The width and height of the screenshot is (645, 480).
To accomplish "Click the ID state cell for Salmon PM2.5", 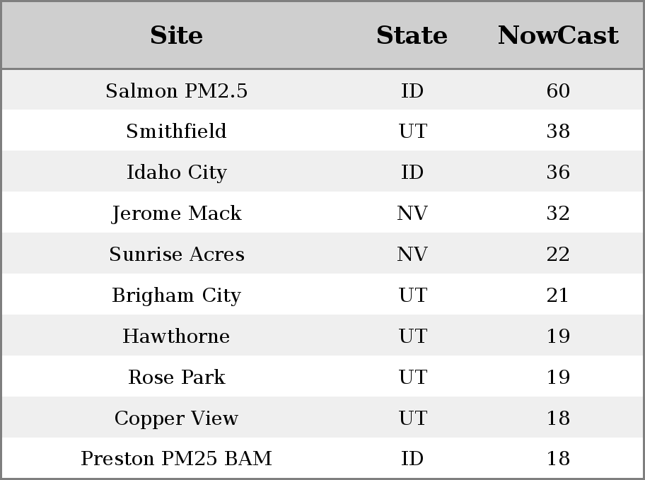I will click(412, 90).
